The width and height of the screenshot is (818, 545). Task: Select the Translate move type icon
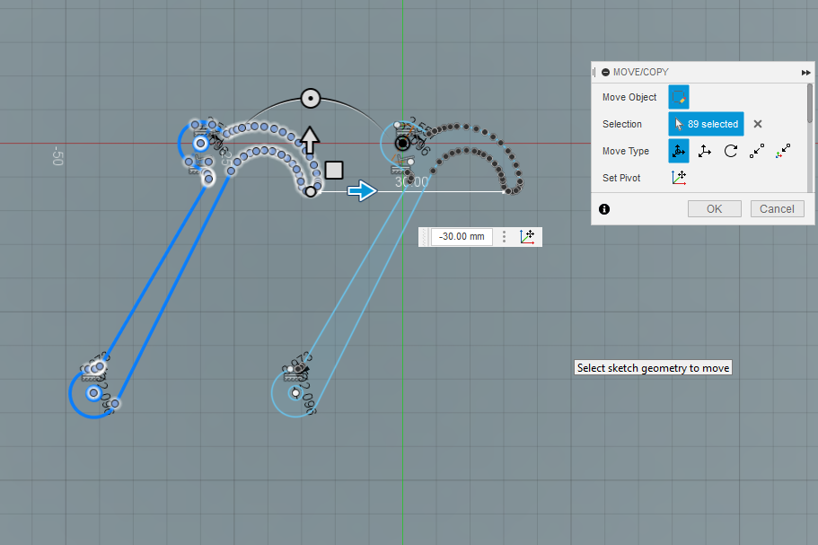tap(704, 151)
